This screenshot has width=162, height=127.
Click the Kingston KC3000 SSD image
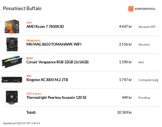(x=12, y=80)
